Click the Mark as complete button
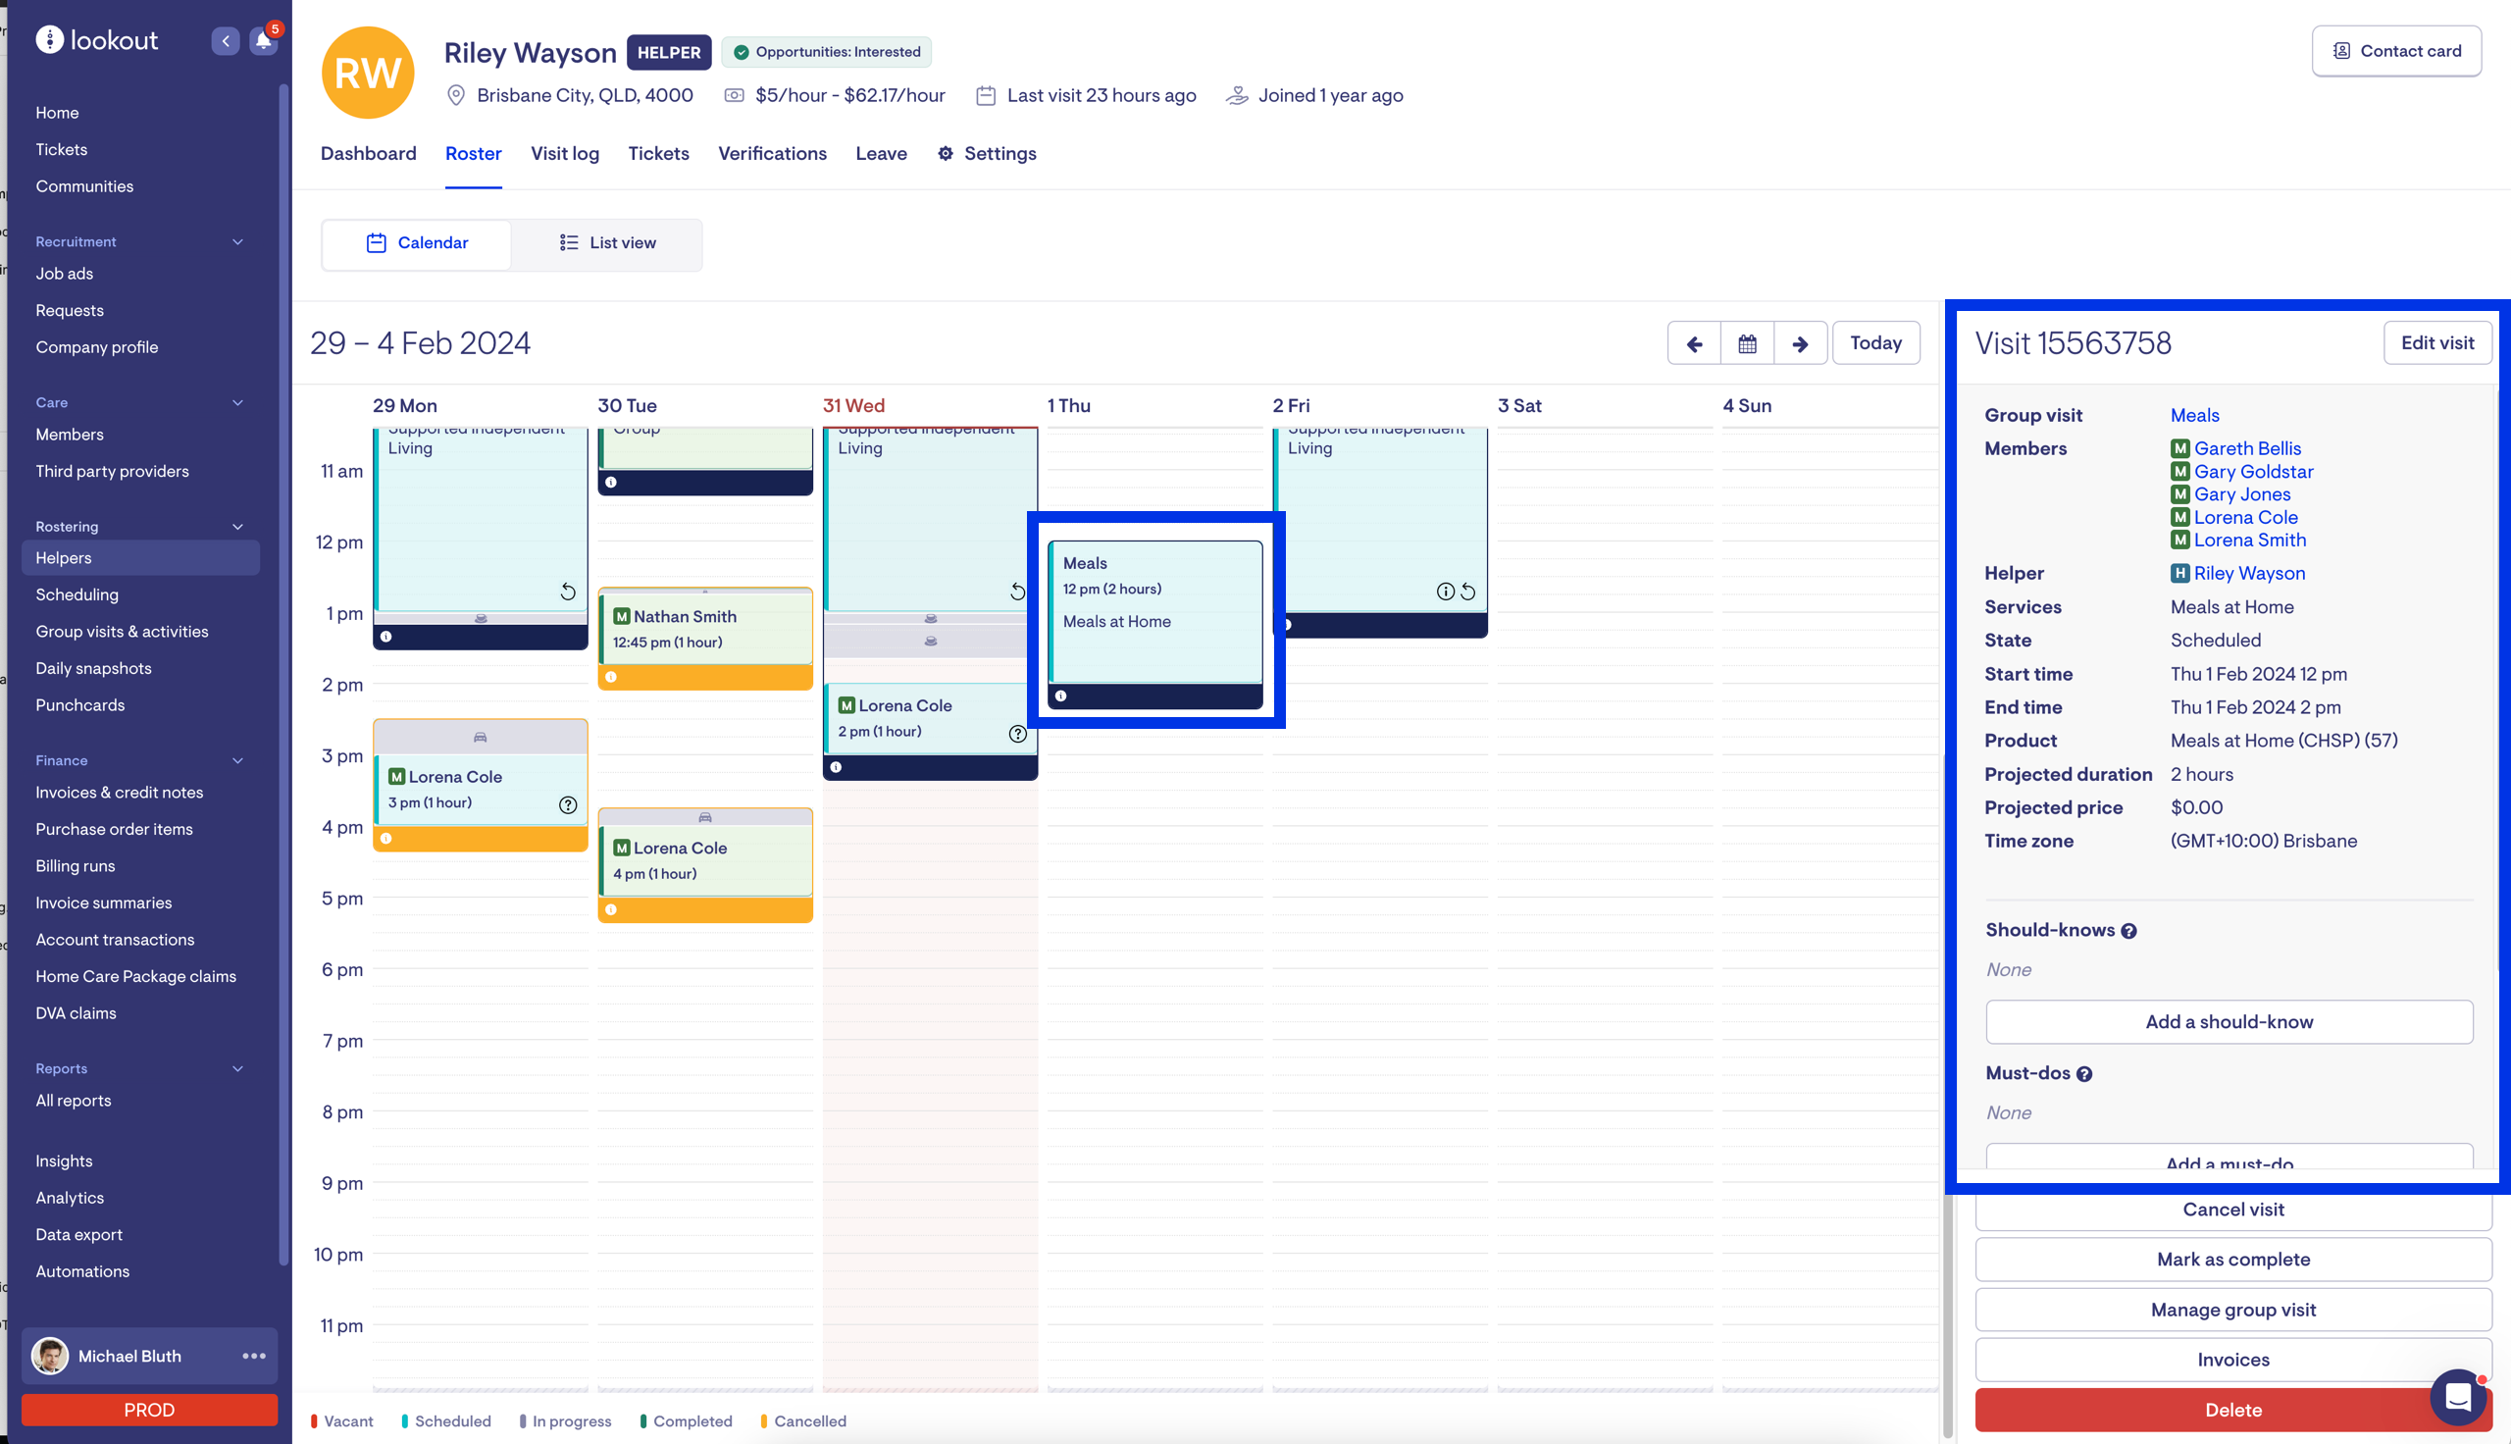The height and width of the screenshot is (1444, 2511). click(2232, 1260)
